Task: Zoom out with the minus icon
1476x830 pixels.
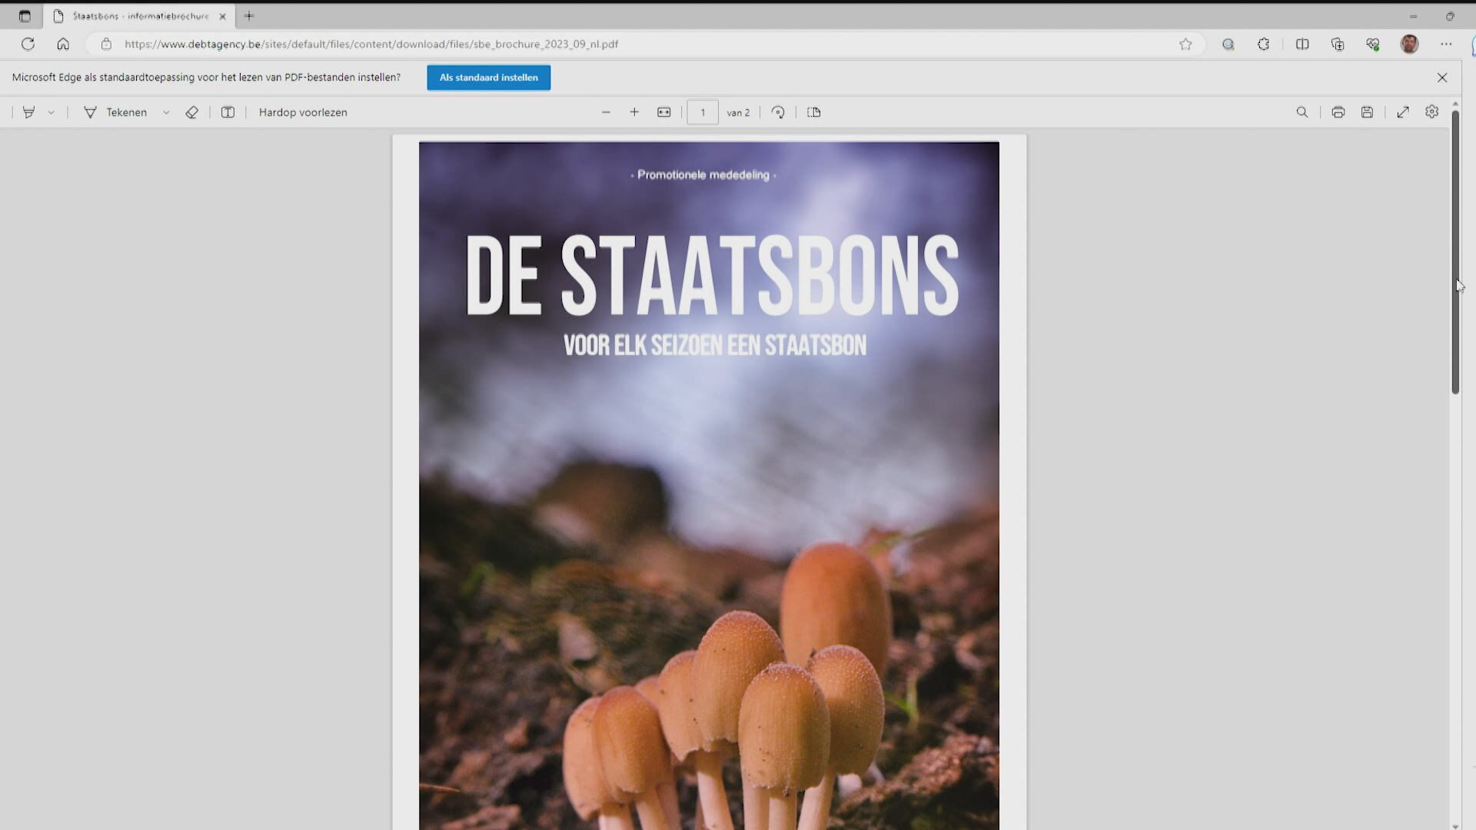Action: tap(606, 112)
